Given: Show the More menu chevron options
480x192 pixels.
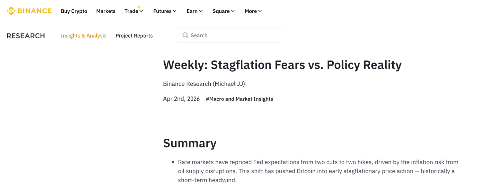Looking at the screenshot, I should (x=260, y=11).
